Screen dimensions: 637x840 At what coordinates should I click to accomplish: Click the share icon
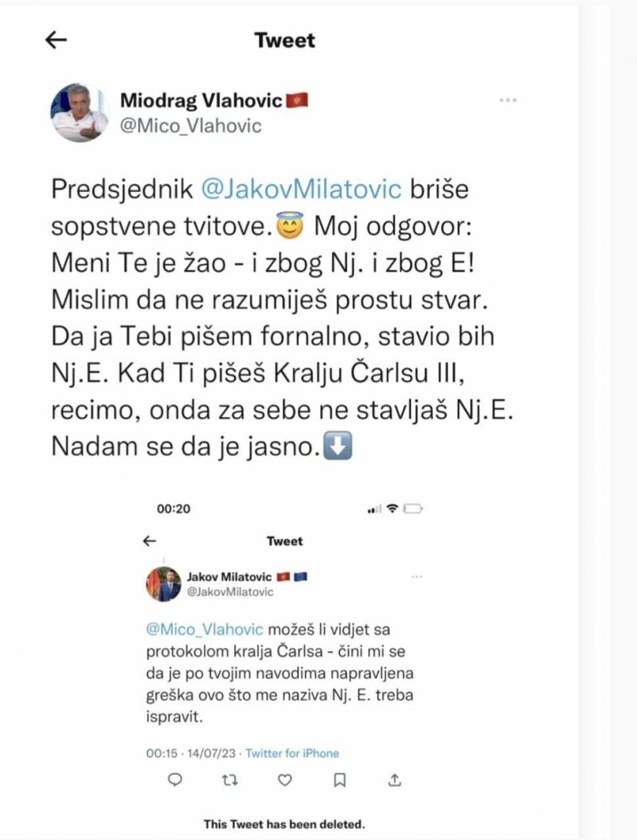pos(395,780)
